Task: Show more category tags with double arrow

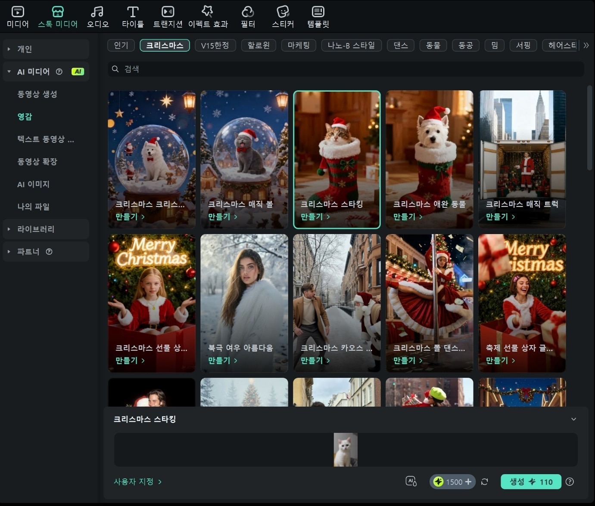Action: (x=586, y=46)
